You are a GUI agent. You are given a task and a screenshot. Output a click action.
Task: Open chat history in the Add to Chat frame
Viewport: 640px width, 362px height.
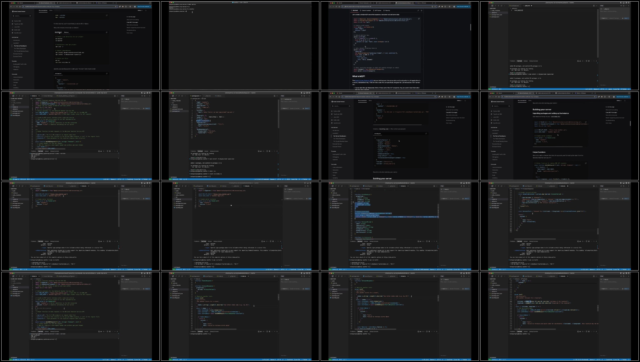[304, 96]
